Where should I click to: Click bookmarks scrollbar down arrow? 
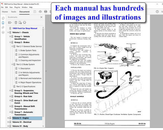43,126
